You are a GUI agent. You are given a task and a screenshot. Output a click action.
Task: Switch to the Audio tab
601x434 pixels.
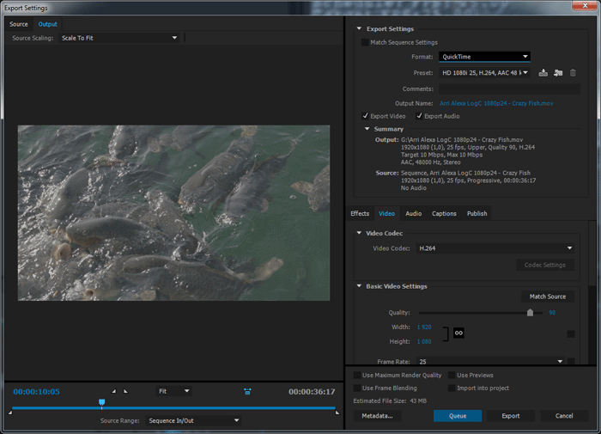point(414,213)
